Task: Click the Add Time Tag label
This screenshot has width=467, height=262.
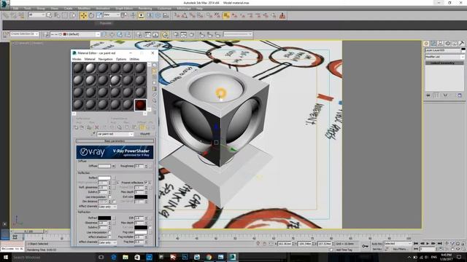Action: (x=344, y=250)
